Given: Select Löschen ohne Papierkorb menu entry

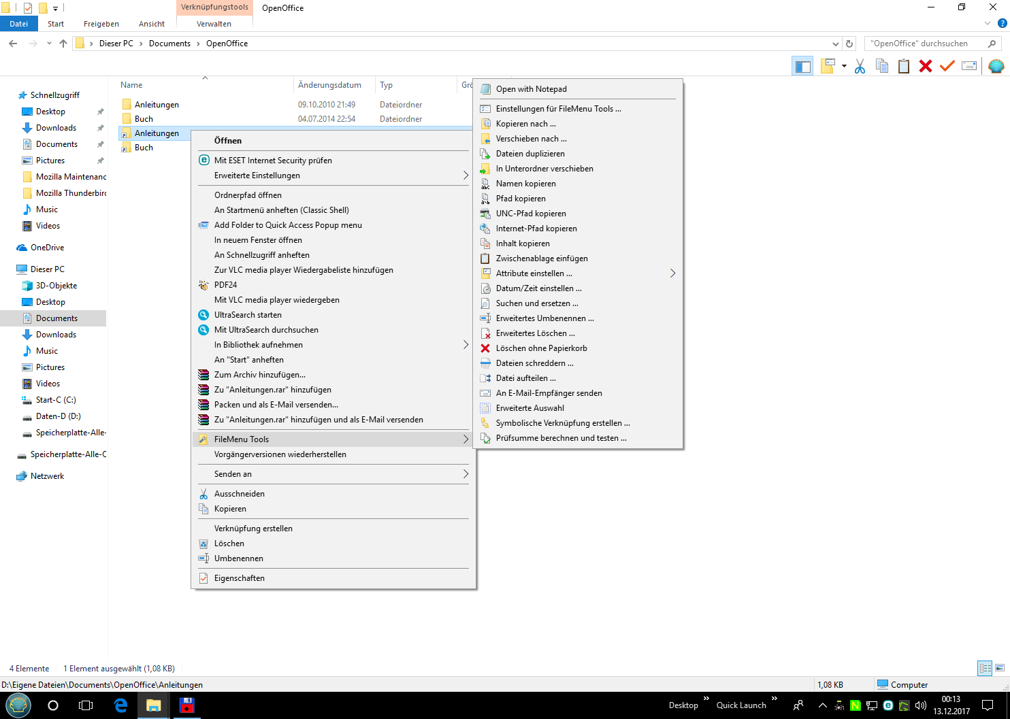Looking at the screenshot, I should pos(541,348).
